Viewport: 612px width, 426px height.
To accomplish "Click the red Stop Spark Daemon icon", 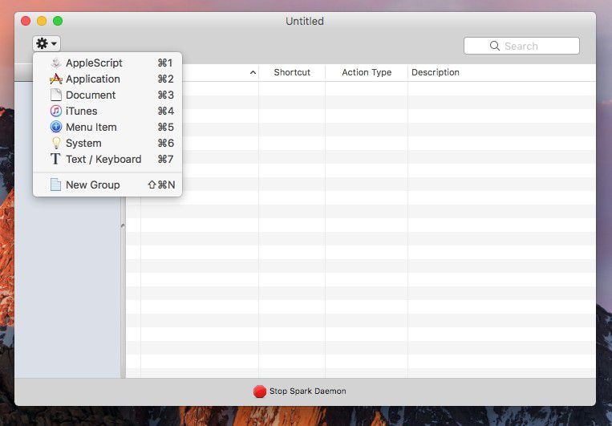I will (260, 392).
